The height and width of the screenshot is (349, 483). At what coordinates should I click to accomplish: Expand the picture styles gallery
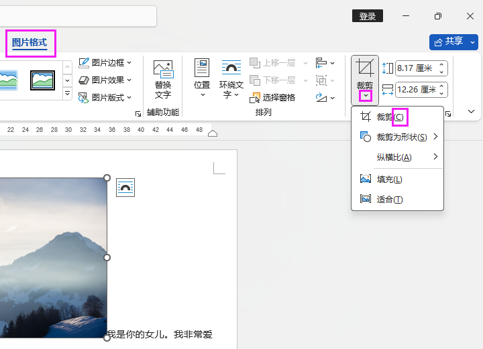coord(67,93)
